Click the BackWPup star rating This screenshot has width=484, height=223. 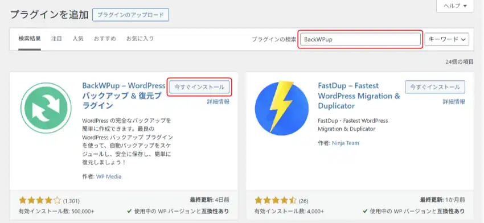click(40, 201)
